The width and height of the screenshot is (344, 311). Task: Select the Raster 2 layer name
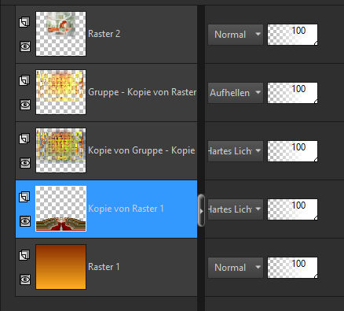click(104, 34)
